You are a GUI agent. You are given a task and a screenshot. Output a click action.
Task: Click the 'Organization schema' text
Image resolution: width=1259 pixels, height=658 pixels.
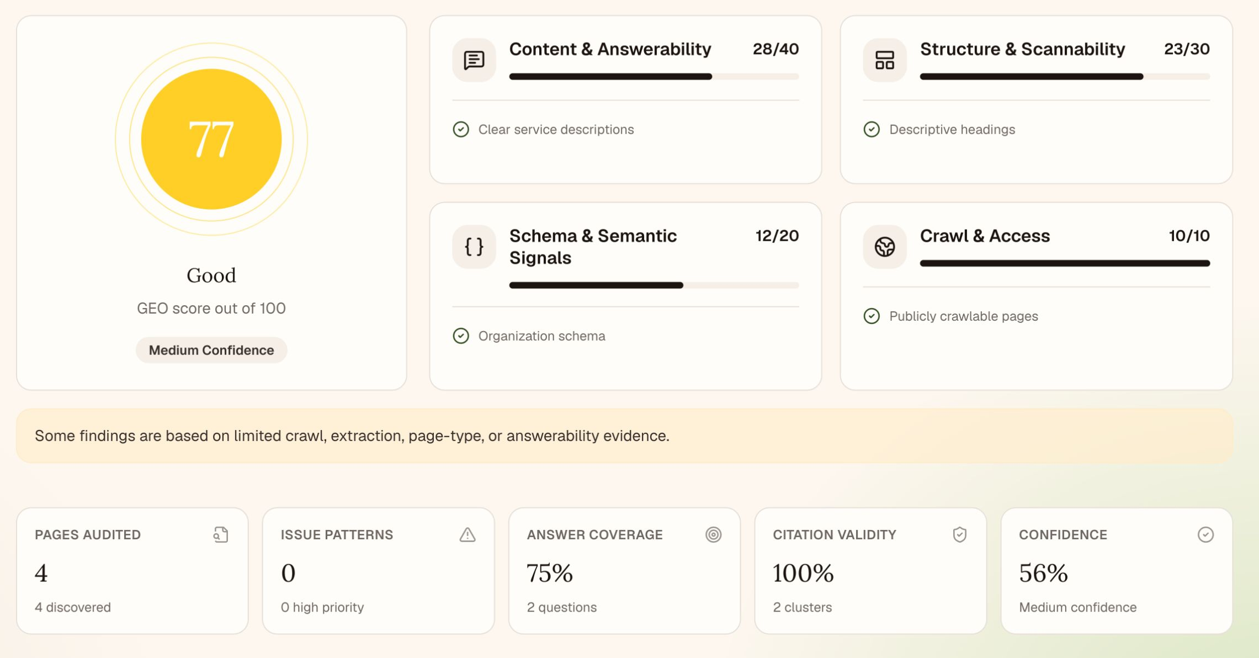(x=541, y=336)
